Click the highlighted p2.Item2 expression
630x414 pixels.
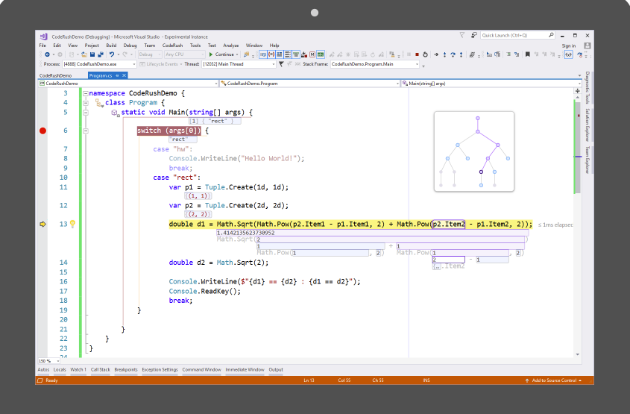point(448,225)
